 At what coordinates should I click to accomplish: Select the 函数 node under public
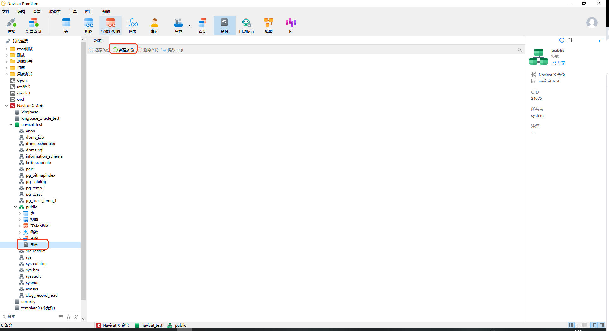34,232
